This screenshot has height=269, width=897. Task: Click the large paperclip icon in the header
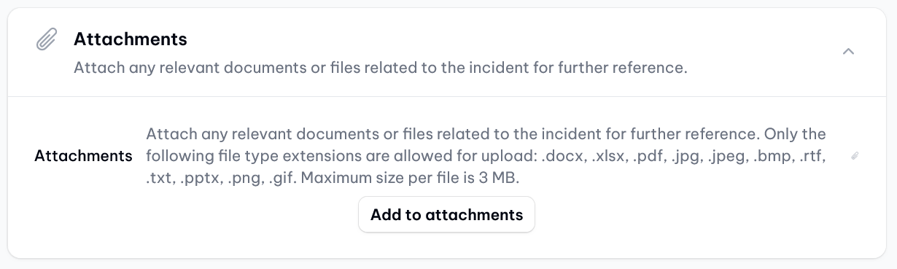point(47,40)
